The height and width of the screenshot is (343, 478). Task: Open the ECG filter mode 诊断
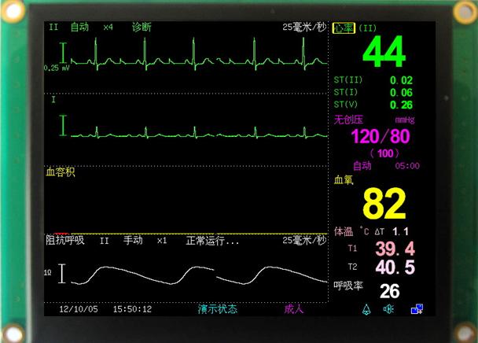pyautogui.click(x=142, y=27)
